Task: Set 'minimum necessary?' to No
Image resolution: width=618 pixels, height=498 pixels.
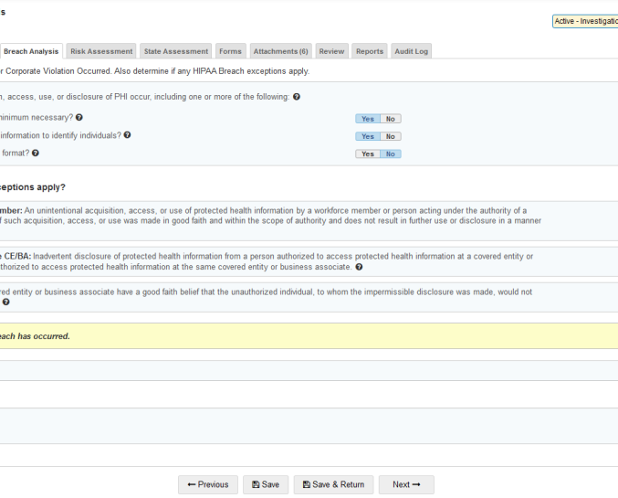Action: pos(391,119)
